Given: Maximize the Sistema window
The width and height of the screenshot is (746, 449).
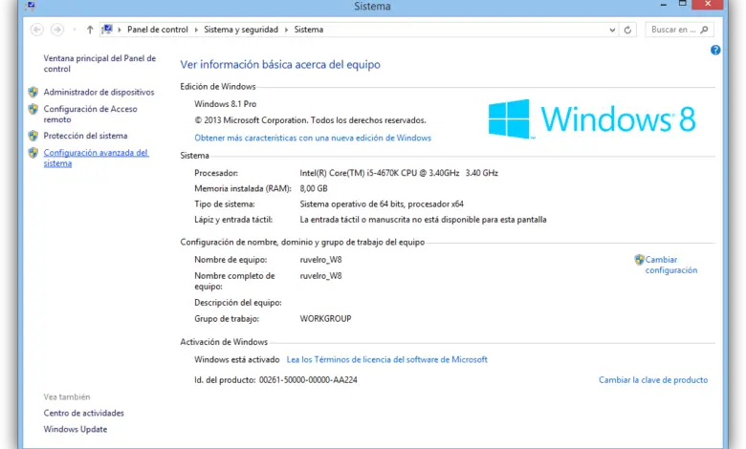Looking at the screenshot, I should tap(682, 4).
